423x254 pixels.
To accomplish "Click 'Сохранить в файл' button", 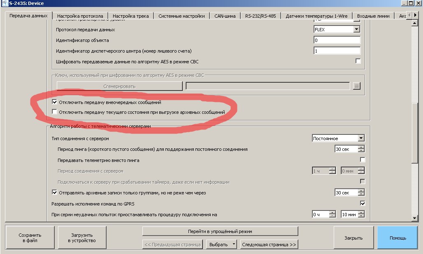I will tap(30, 238).
